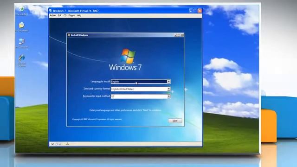
Task: Click the floppy disk status bar icon
Action: coord(60,144)
